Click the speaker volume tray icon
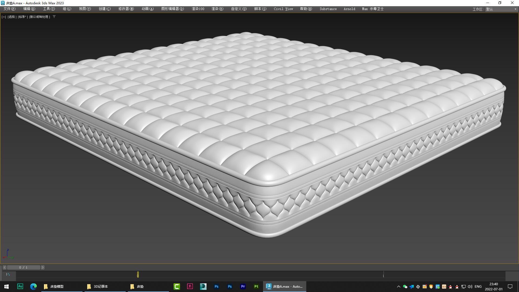The width and height of the screenshot is (519, 292). [470, 287]
